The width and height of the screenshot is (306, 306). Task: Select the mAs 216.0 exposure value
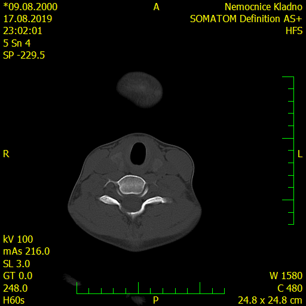pyautogui.click(x=26, y=251)
